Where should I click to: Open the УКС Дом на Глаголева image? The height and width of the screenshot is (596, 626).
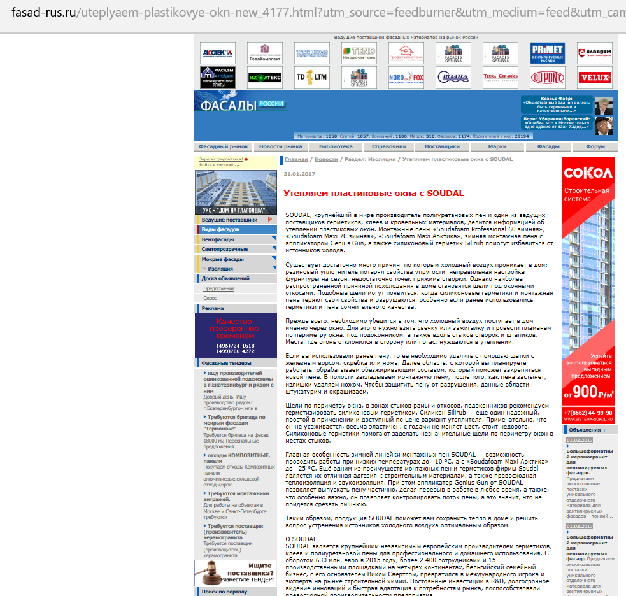[x=236, y=192]
